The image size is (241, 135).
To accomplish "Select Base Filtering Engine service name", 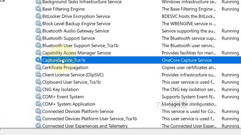I will coord(63,9).
